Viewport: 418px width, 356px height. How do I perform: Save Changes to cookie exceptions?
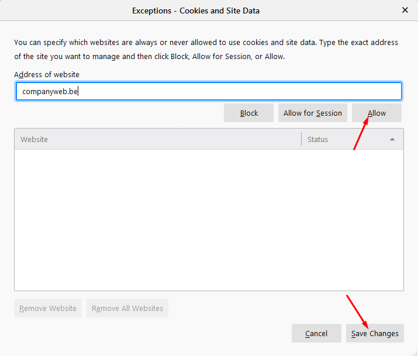click(x=375, y=333)
